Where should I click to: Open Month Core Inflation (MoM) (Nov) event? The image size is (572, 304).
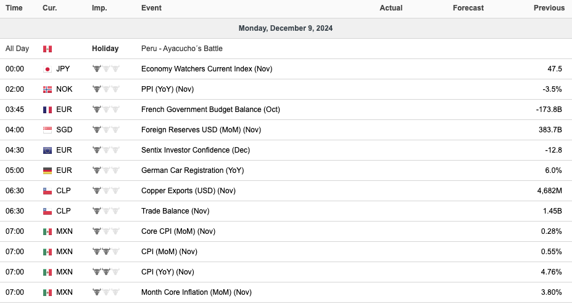tap(196, 292)
